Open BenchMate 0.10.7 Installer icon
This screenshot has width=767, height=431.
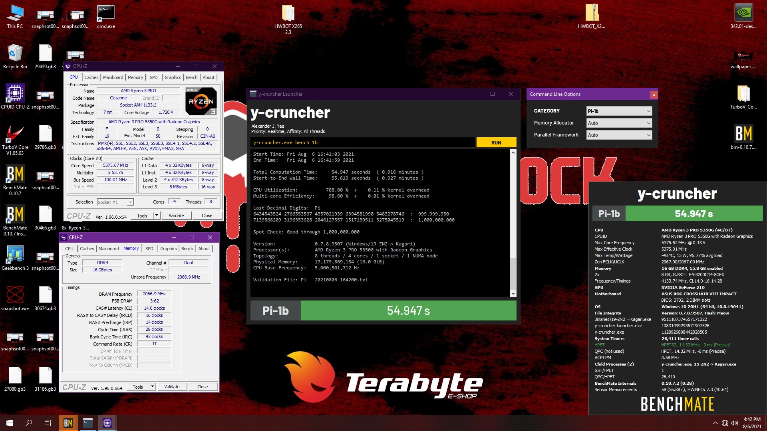click(15, 220)
